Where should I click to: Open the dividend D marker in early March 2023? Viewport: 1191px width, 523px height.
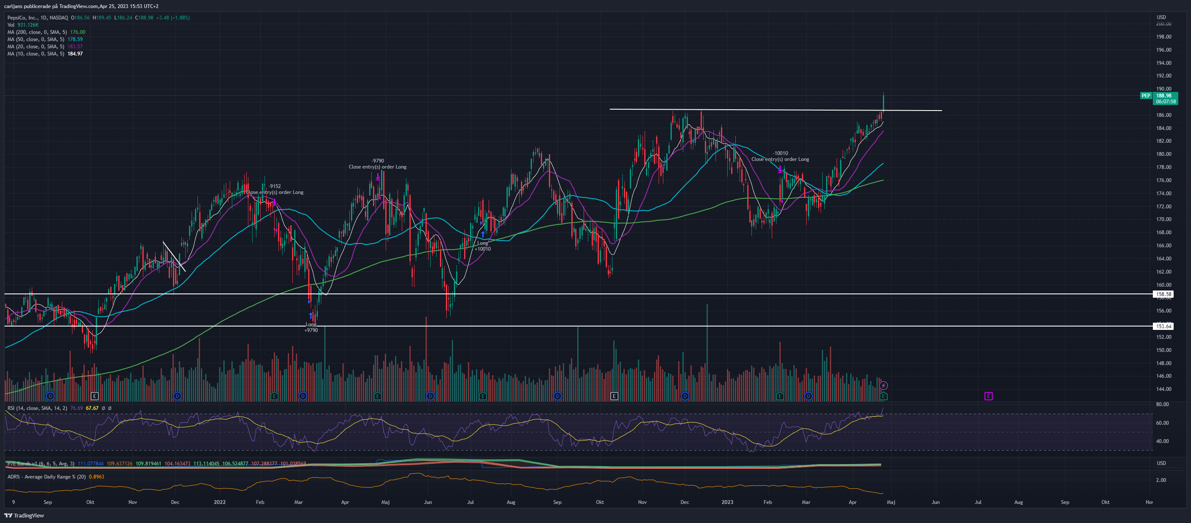(808, 396)
